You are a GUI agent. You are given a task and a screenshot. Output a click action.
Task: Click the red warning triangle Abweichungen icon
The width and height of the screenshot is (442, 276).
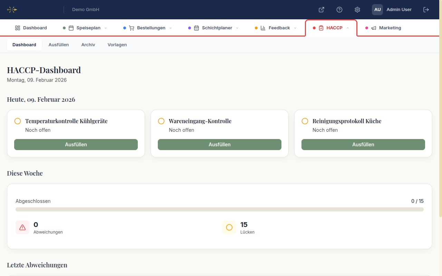pyautogui.click(x=22, y=227)
